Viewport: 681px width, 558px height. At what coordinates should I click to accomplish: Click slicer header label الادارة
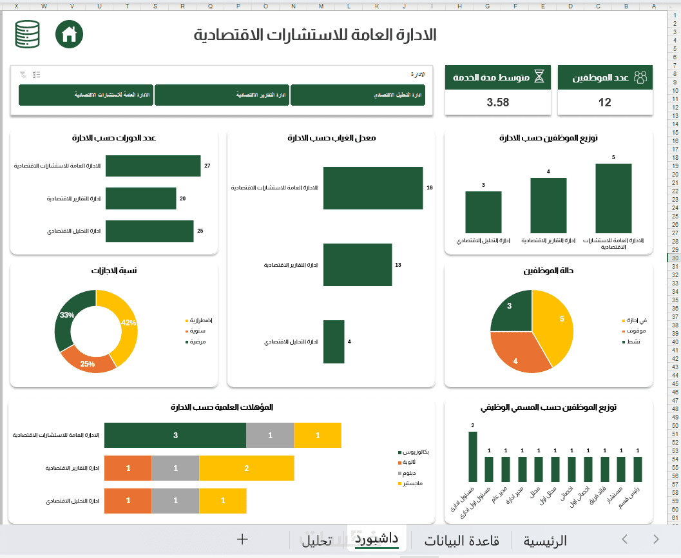pos(417,75)
